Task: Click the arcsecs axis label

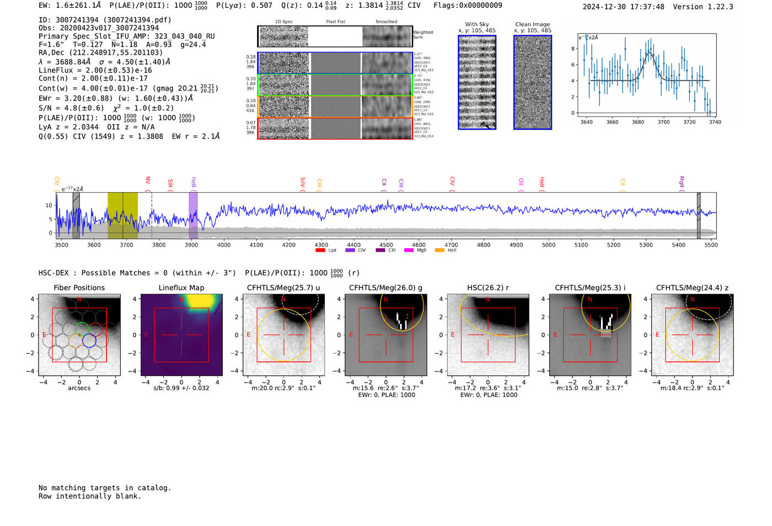Action: coord(79,388)
